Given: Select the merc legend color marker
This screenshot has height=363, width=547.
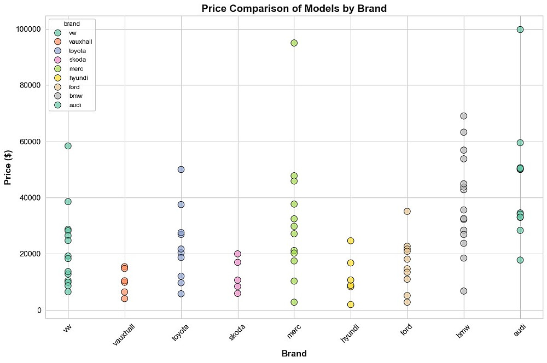Looking at the screenshot, I should (x=57, y=69).
